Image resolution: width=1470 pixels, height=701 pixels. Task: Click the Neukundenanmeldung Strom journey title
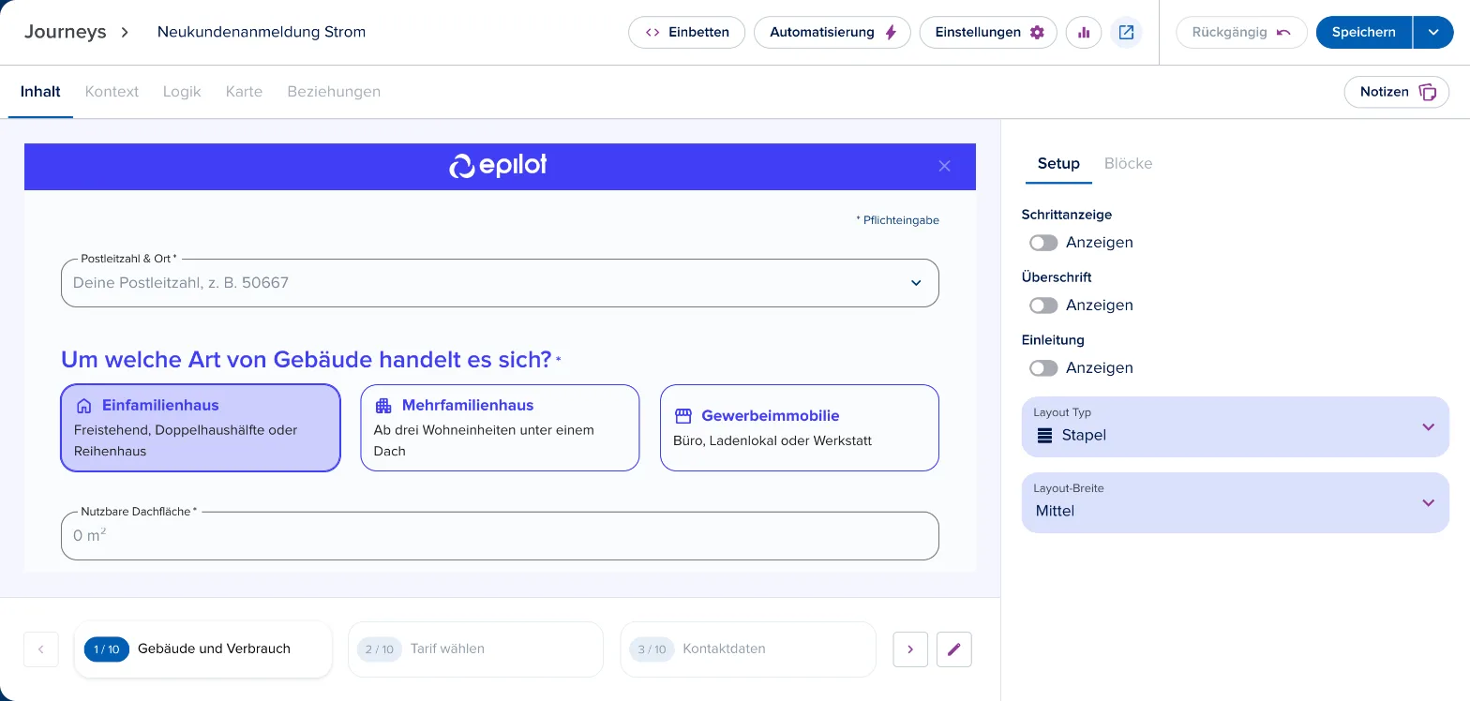(x=262, y=32)
